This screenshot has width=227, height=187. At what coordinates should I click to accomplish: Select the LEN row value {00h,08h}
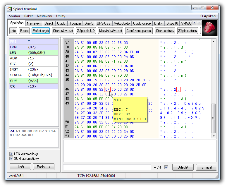coord(43,53)
